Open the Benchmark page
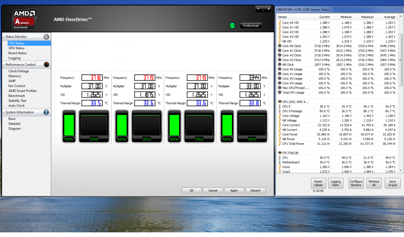The width and height of the screenshot is (404, 237). [x=17, y=96]
